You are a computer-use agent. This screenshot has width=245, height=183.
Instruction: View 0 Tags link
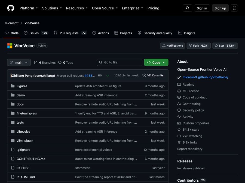coord(65,62)
